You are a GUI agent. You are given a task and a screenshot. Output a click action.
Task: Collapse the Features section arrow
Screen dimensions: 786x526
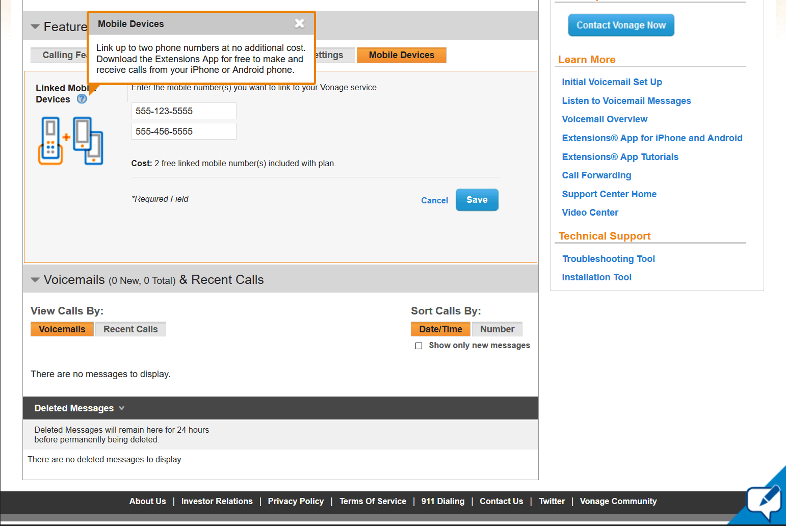coord(35,27)
